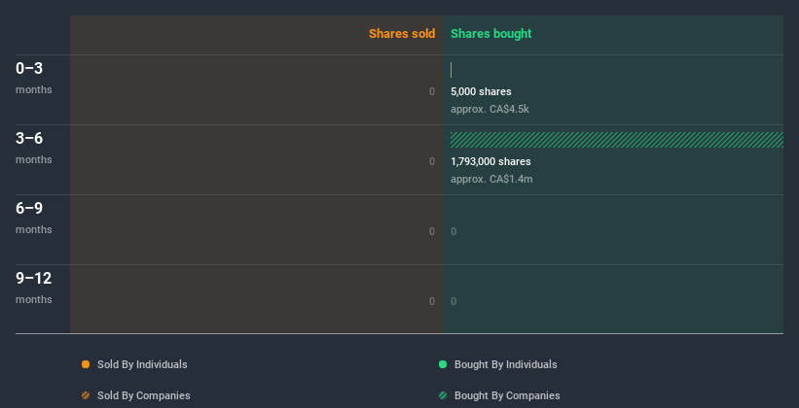Click the sold zero in 0–3 months row

(432, 91)
